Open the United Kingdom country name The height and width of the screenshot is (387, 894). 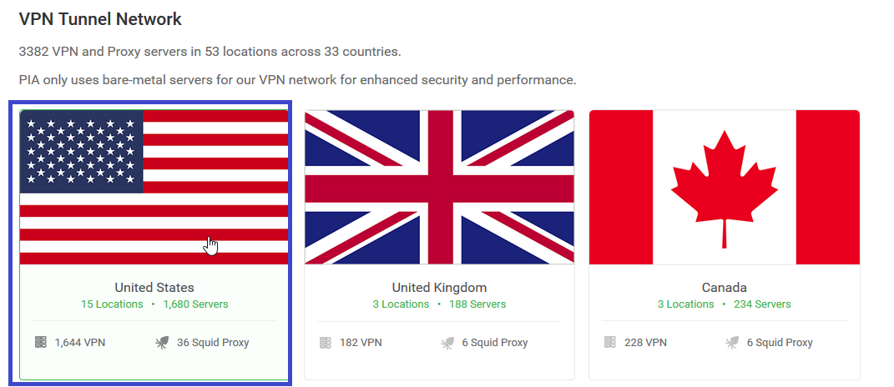point(439,287)
